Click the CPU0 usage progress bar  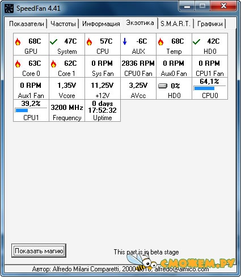(x=209, y=88)
